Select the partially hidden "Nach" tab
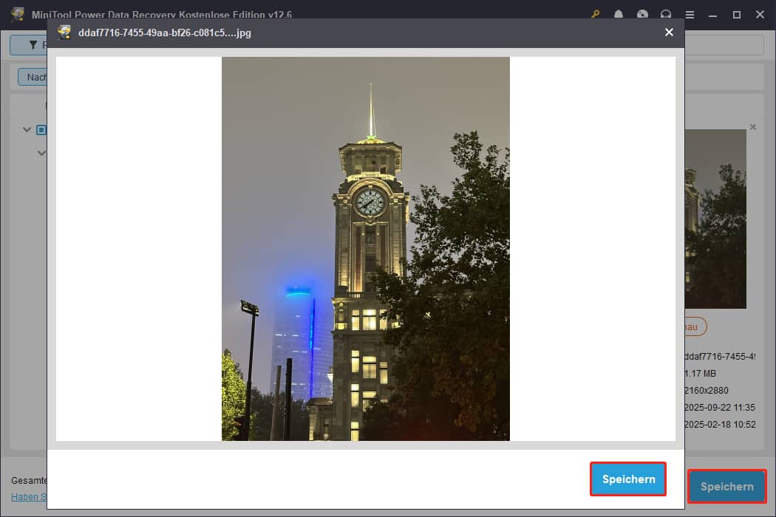776x517 pixels. (33, 77)
